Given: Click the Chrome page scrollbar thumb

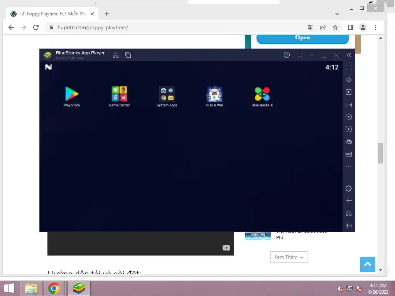Looking at the screenshot, I should coord(380,153).
